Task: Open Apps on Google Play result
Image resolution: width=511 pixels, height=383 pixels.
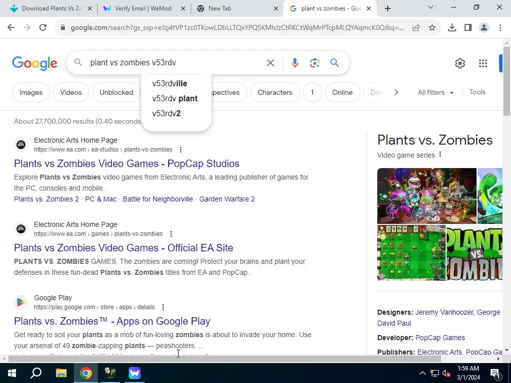Action: tap(112, 321)
